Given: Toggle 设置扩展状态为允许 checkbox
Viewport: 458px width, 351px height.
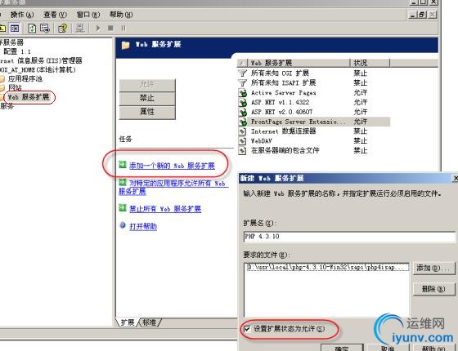Looking at the screenshot, I should pyautogui.click(x=247, y=329).
